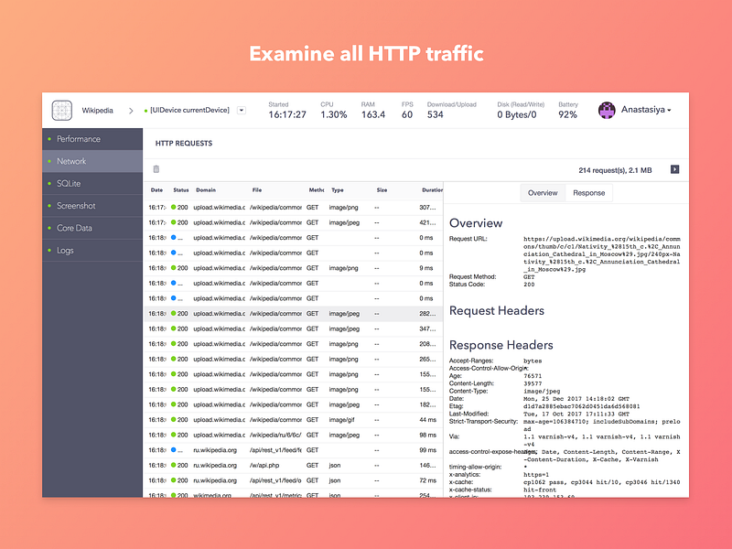The height and width of the screenshot is (549, 732).
Task: Open the UIDevice currentDevice dropdown arrow
Action: [242, 111]
